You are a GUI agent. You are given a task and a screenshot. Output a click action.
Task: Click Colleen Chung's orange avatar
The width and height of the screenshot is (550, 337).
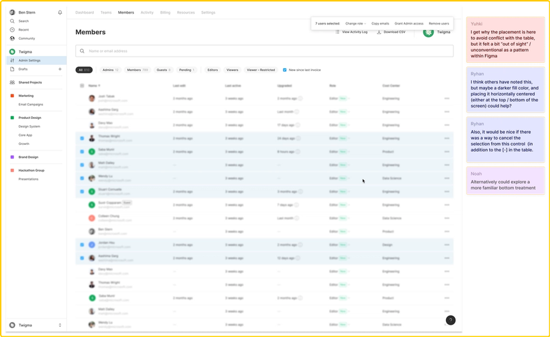click(x=92, y=218)
